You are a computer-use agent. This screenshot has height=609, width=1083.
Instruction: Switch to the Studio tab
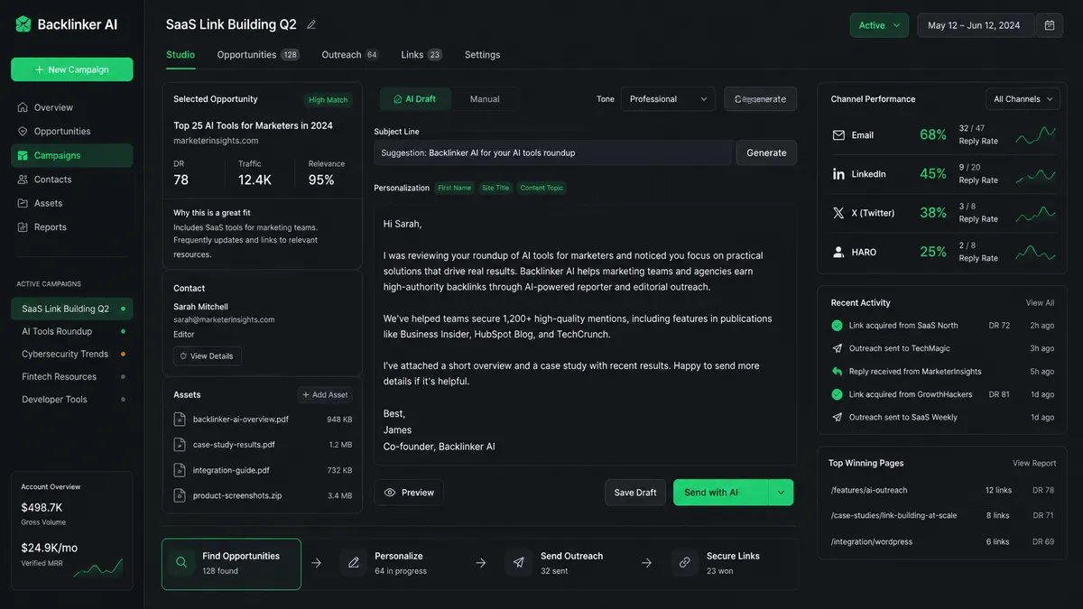(x=180, y=55)
